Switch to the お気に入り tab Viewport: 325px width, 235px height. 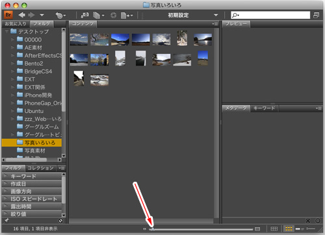click(16, 24)
